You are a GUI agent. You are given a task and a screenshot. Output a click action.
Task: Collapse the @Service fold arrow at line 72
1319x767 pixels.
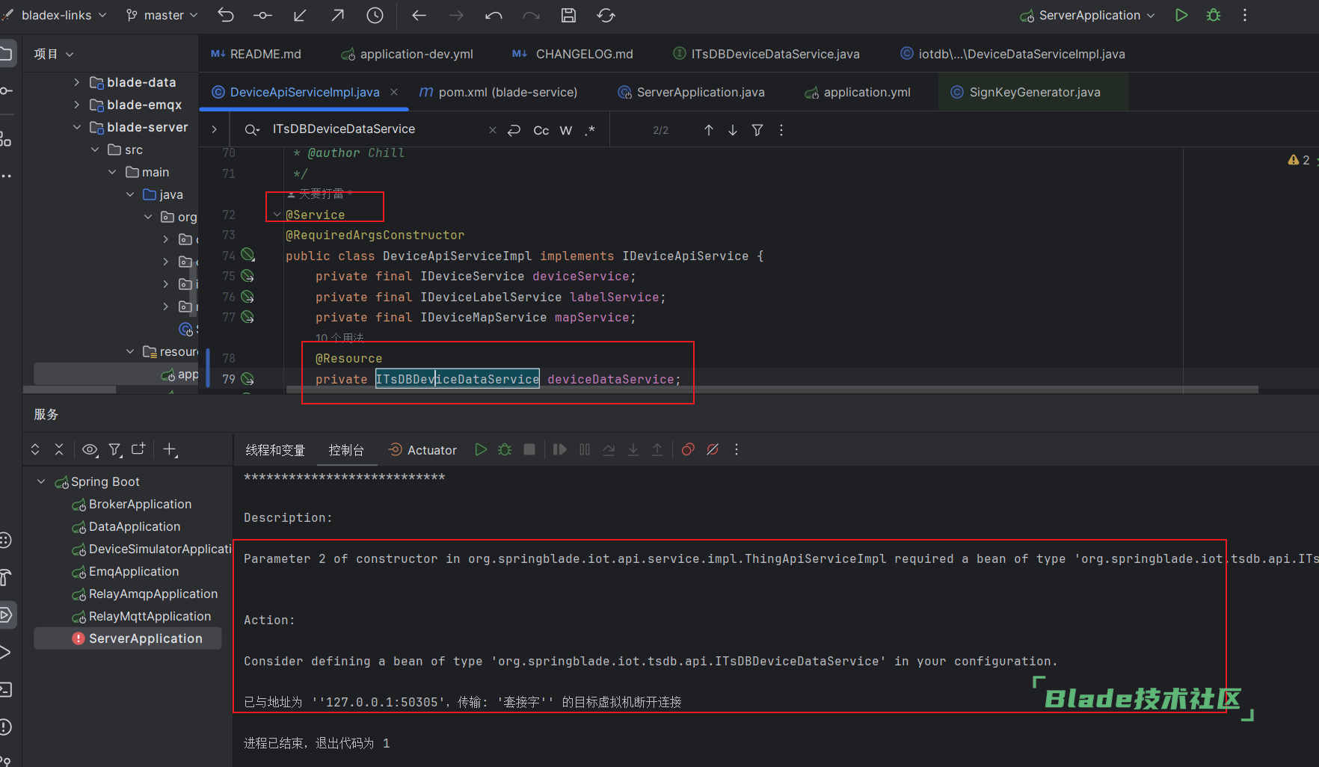click(x=277, y=215)
